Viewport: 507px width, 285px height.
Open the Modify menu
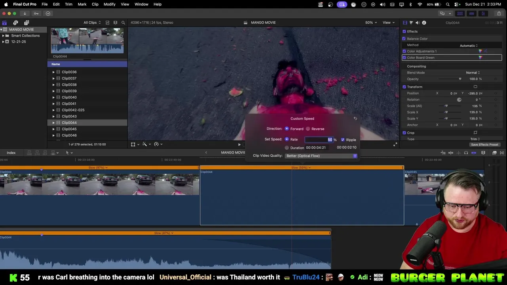(x=109, y=4)
